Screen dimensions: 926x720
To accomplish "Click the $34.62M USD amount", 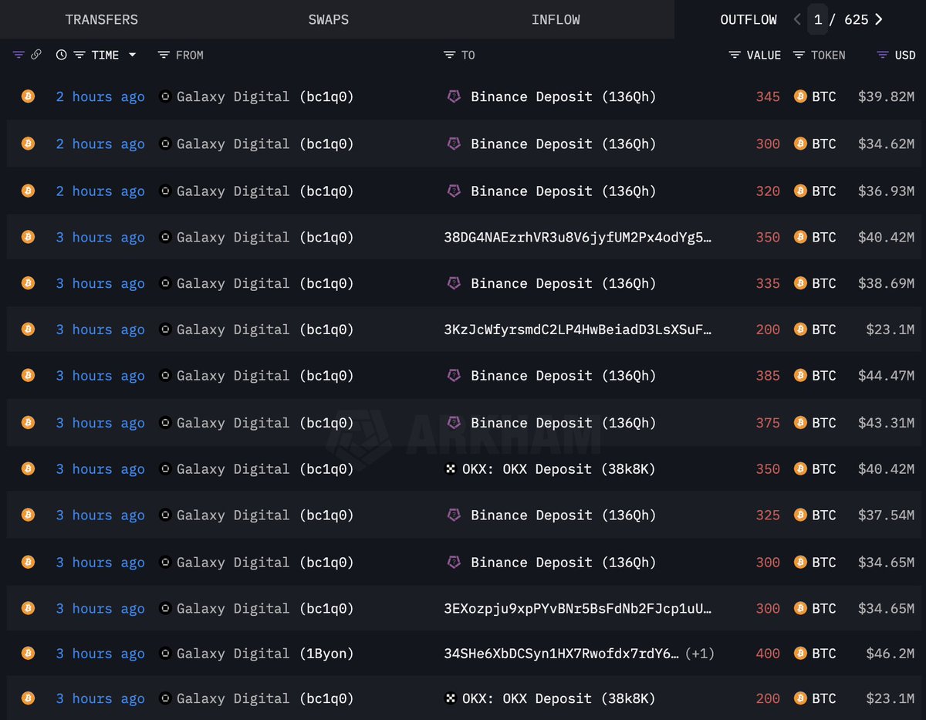I will pyautogui.click(x=887, y=144).
